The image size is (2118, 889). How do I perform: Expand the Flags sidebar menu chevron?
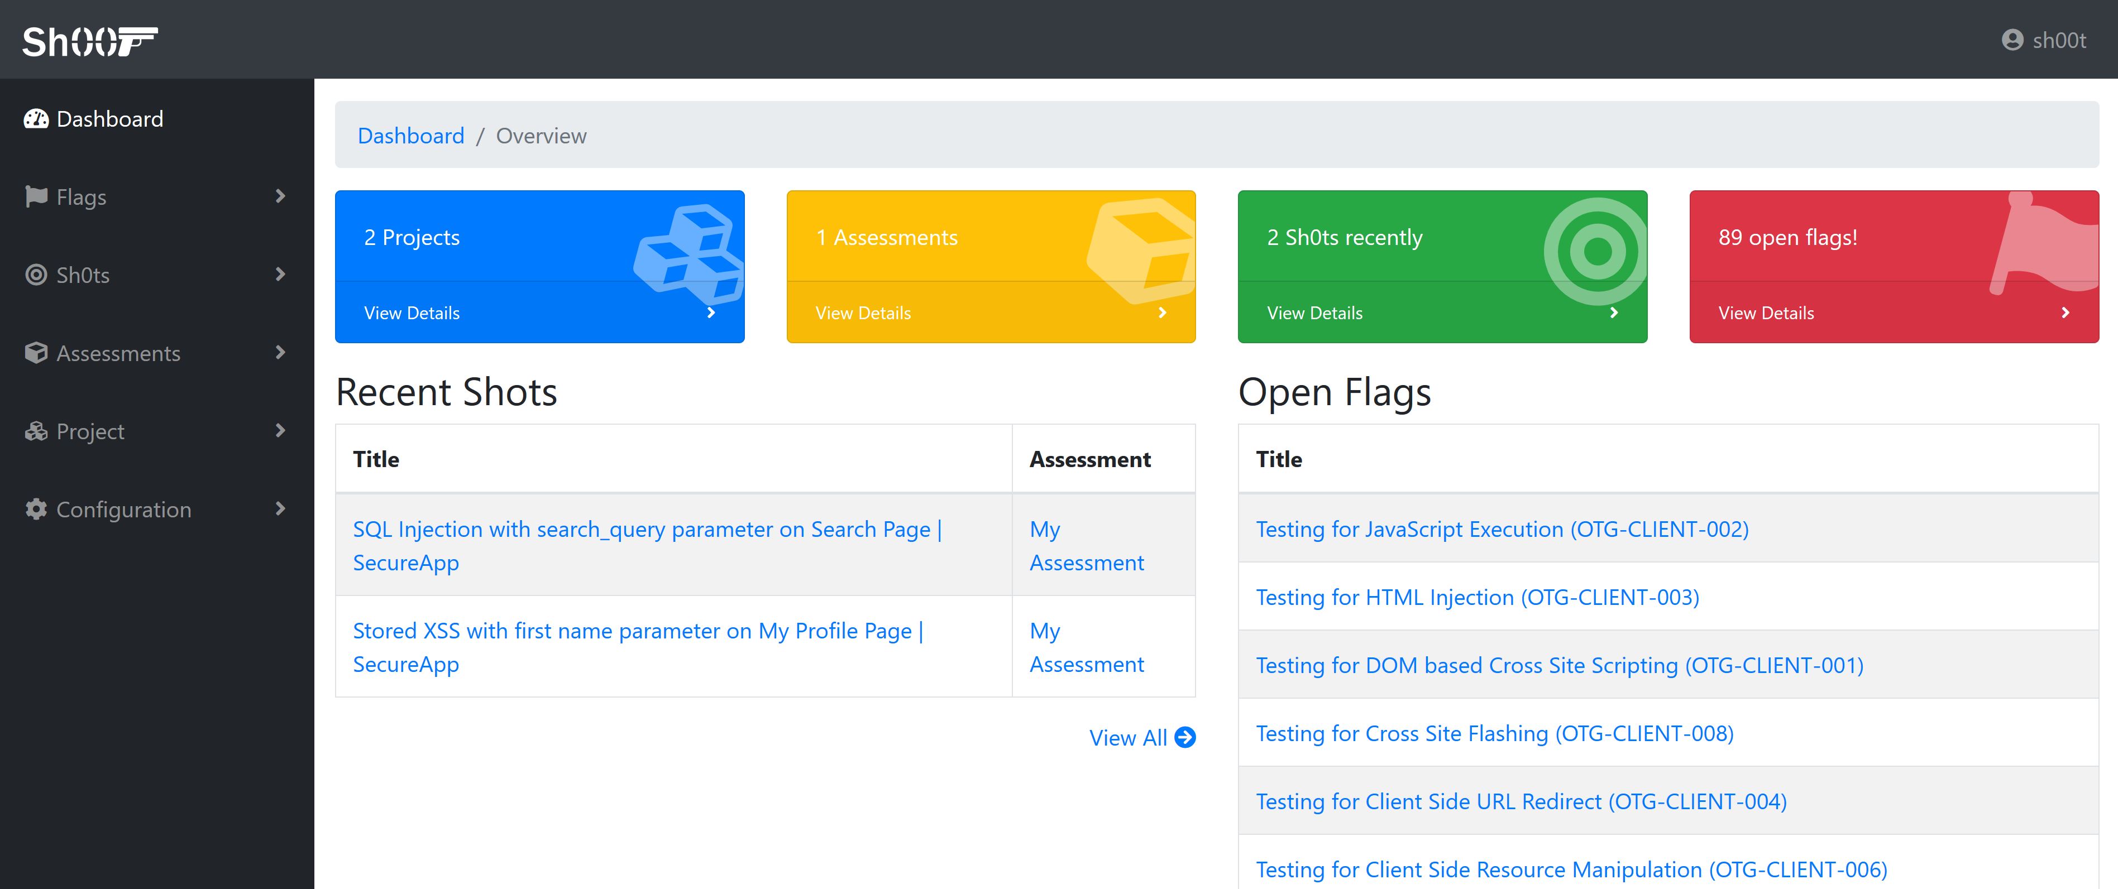[x=280, y=196]
